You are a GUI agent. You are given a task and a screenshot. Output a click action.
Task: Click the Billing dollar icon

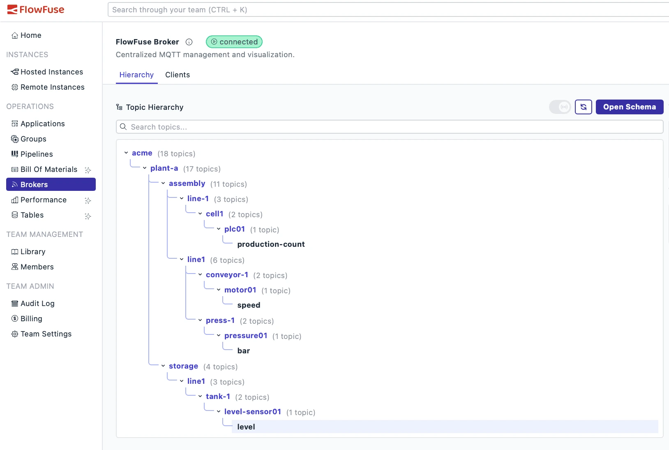(15, 319)
